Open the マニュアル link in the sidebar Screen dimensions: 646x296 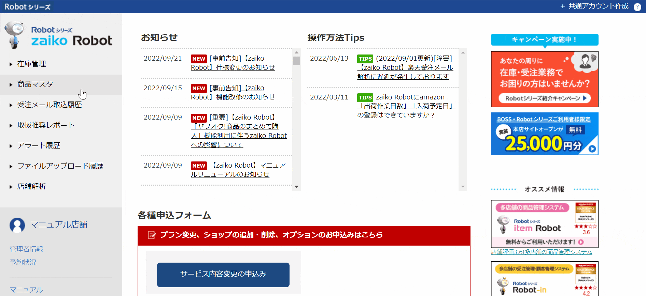coord(26,290)
